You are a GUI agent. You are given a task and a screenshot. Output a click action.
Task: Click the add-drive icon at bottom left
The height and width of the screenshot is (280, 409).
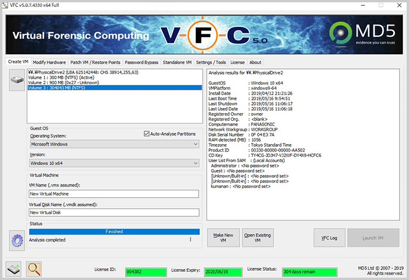click(14, 269)
